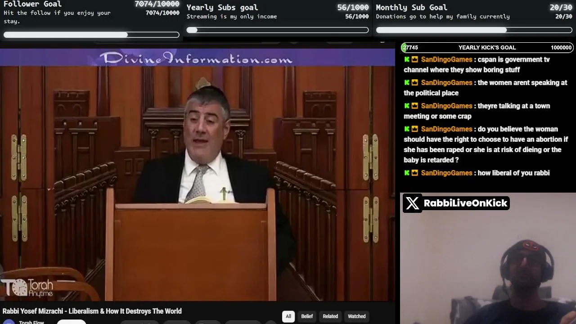Viewport: 576px width, 324px height.
Task: Click chat text 'cspan is government tv channel'
Action: [477, 64]
